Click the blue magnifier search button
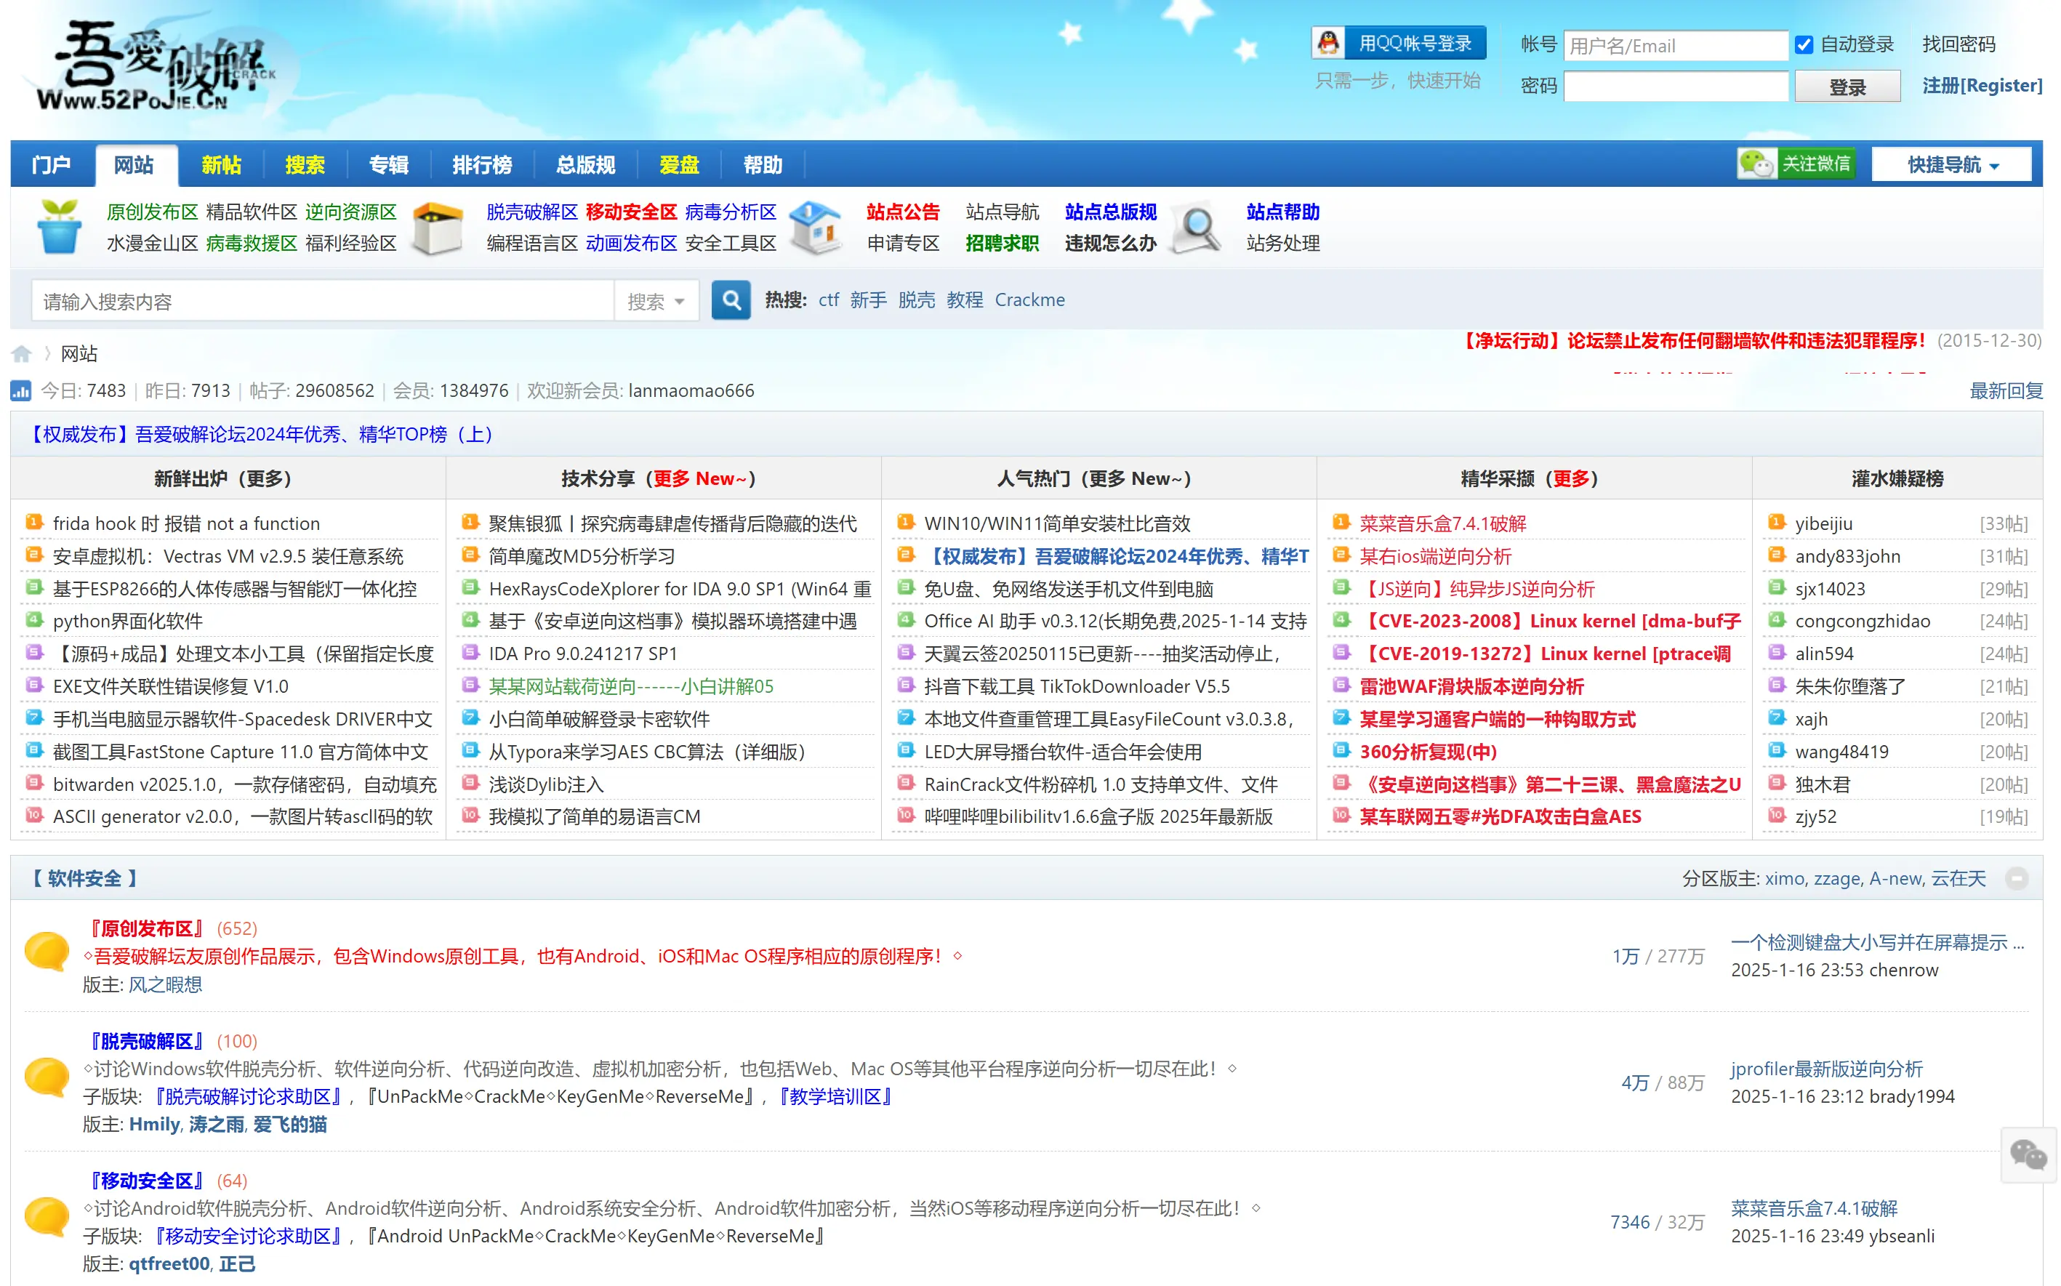The height and width of the screenshot is (1286, 2061). click(730, 300)
